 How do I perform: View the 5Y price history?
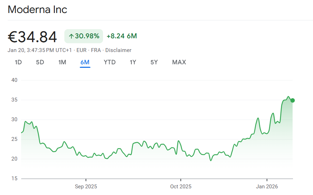(x=154, y=62)
